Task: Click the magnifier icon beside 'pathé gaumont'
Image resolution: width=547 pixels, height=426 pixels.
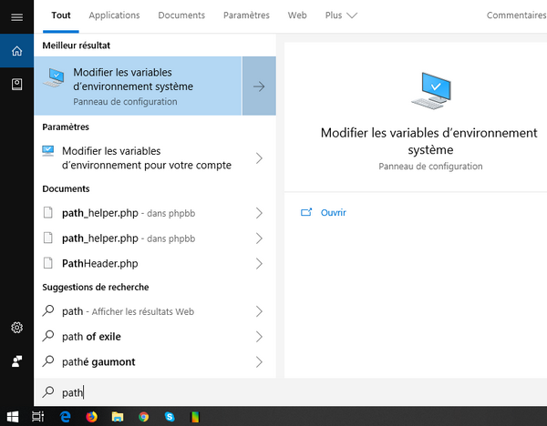Action: tap(48, 361)
